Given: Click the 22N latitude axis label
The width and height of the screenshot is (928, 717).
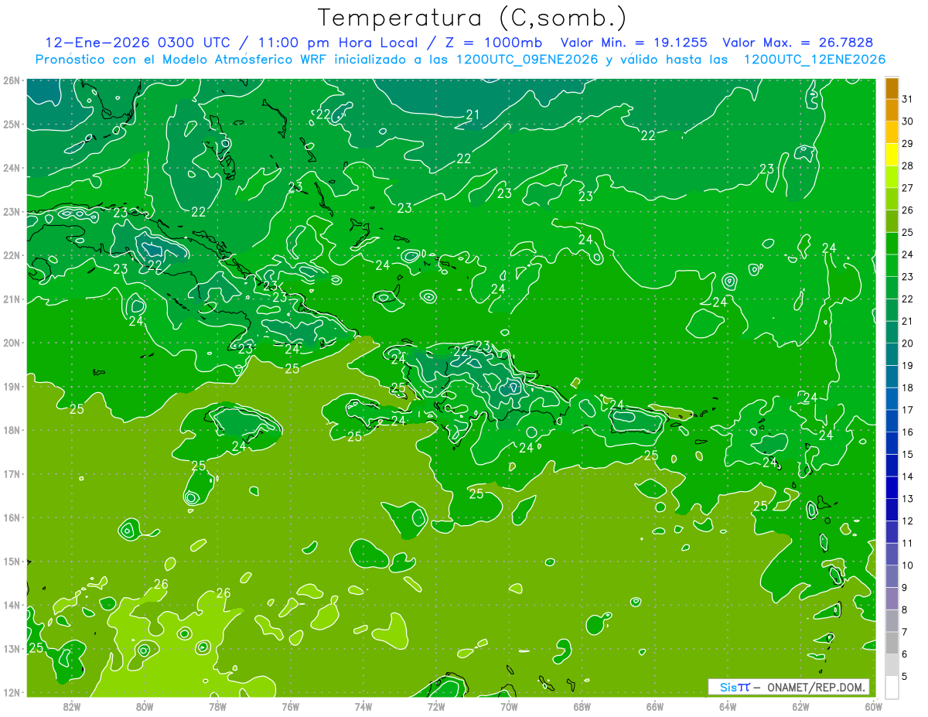Looking at the screenshot, I should point(11,255).
